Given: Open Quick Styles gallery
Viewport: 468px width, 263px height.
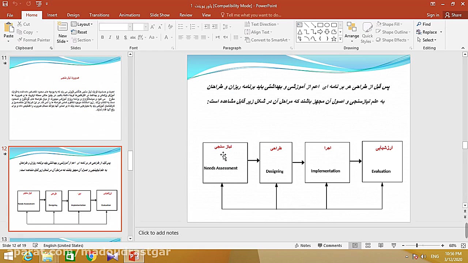Looking at the screenshot, I should point(367,33).
